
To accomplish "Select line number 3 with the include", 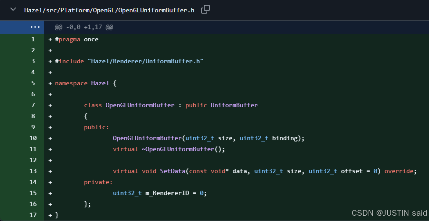I will click(x=33, y=61).
